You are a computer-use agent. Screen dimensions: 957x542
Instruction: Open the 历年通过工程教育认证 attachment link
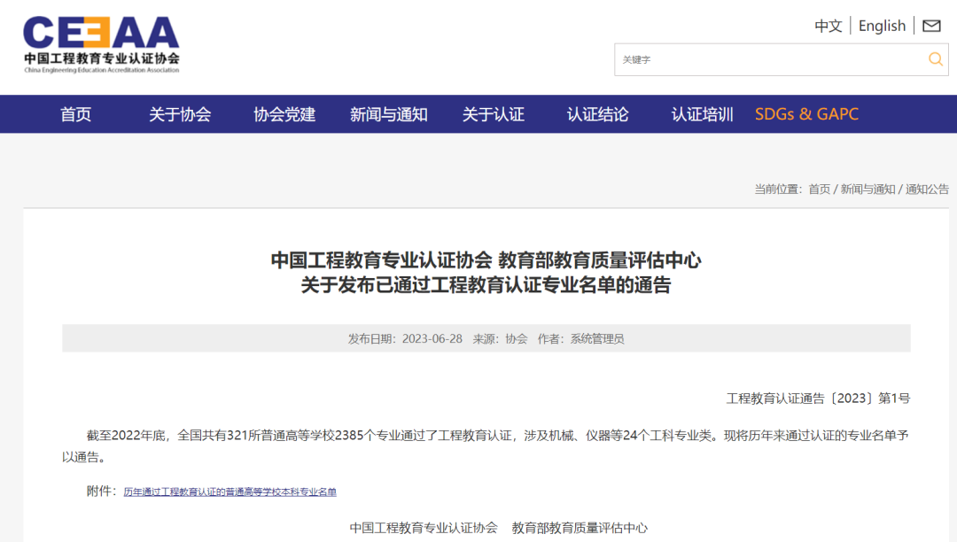tap(230, 492)
